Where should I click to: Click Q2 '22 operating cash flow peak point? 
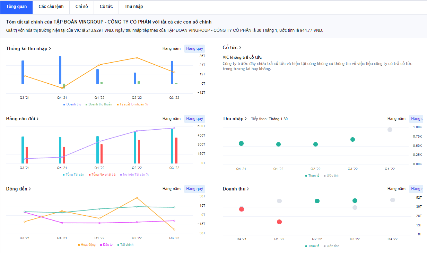[x=137, y=198]
